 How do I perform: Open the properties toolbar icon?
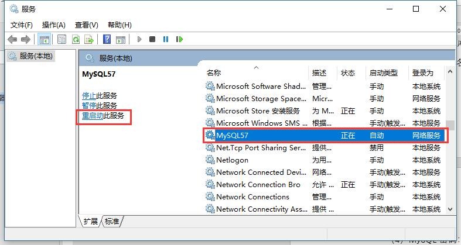click(62, 39)
